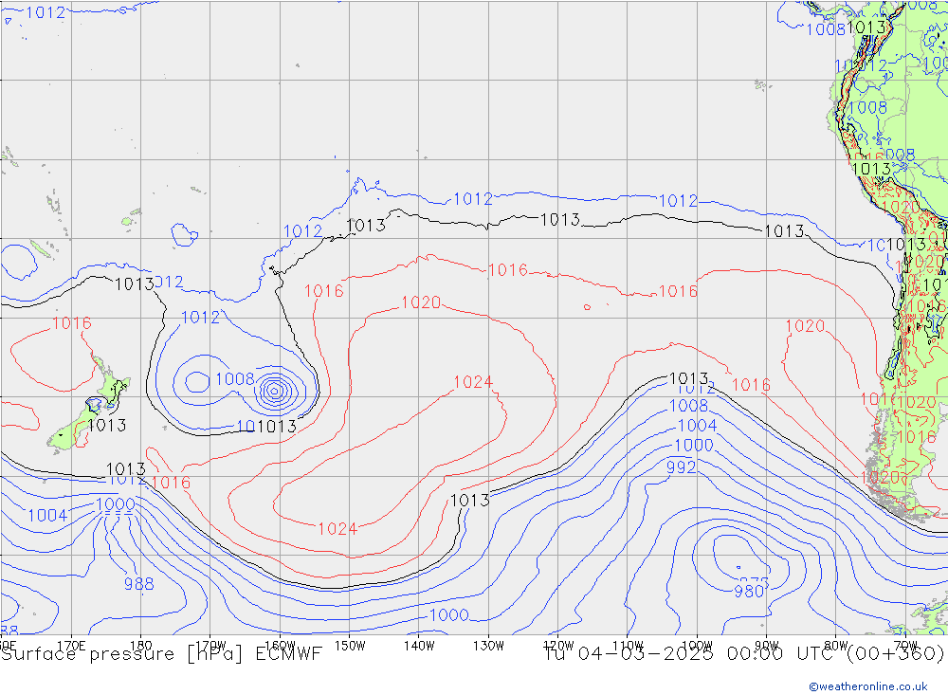This screenshot has width=948, height=695.
Task: Open the ©weatheronline.co.uk copyright link
Action: 868,686
